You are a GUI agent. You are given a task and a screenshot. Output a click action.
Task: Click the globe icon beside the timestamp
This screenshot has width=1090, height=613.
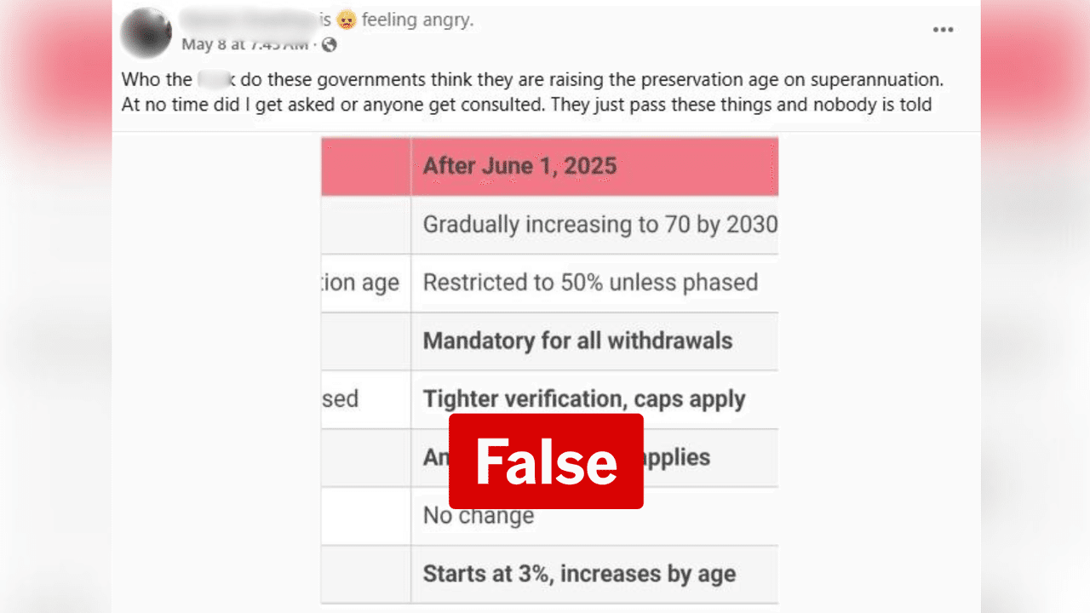(x=330, y=43)
